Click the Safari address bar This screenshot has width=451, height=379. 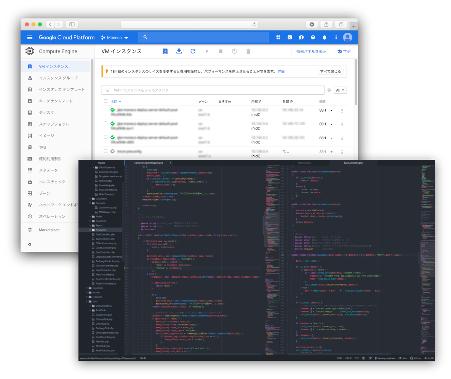pyautogui.click(x=189, y=24)
